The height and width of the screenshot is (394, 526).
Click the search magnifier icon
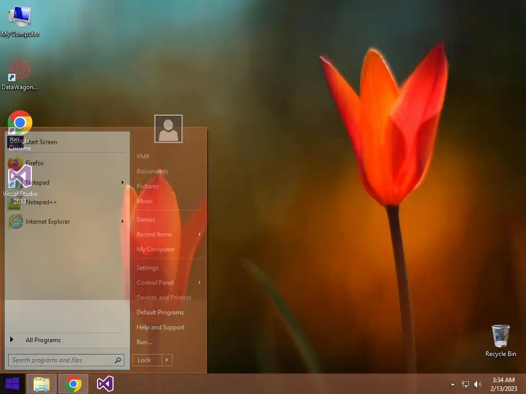(x=118, y=360)
